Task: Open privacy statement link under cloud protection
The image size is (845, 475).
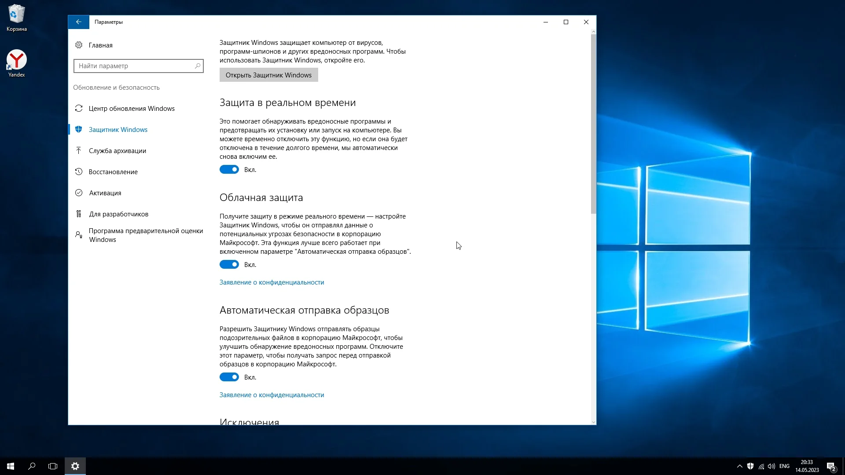Action: pyautogui.click(x=272, y=282)
